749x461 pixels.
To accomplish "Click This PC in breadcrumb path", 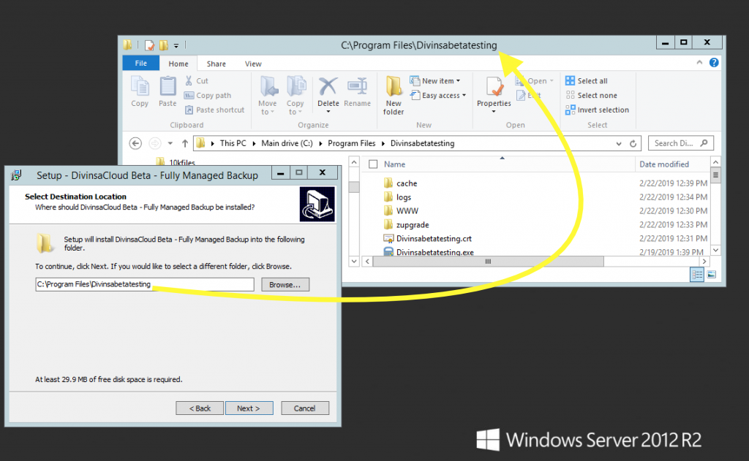I will [233, 143].
